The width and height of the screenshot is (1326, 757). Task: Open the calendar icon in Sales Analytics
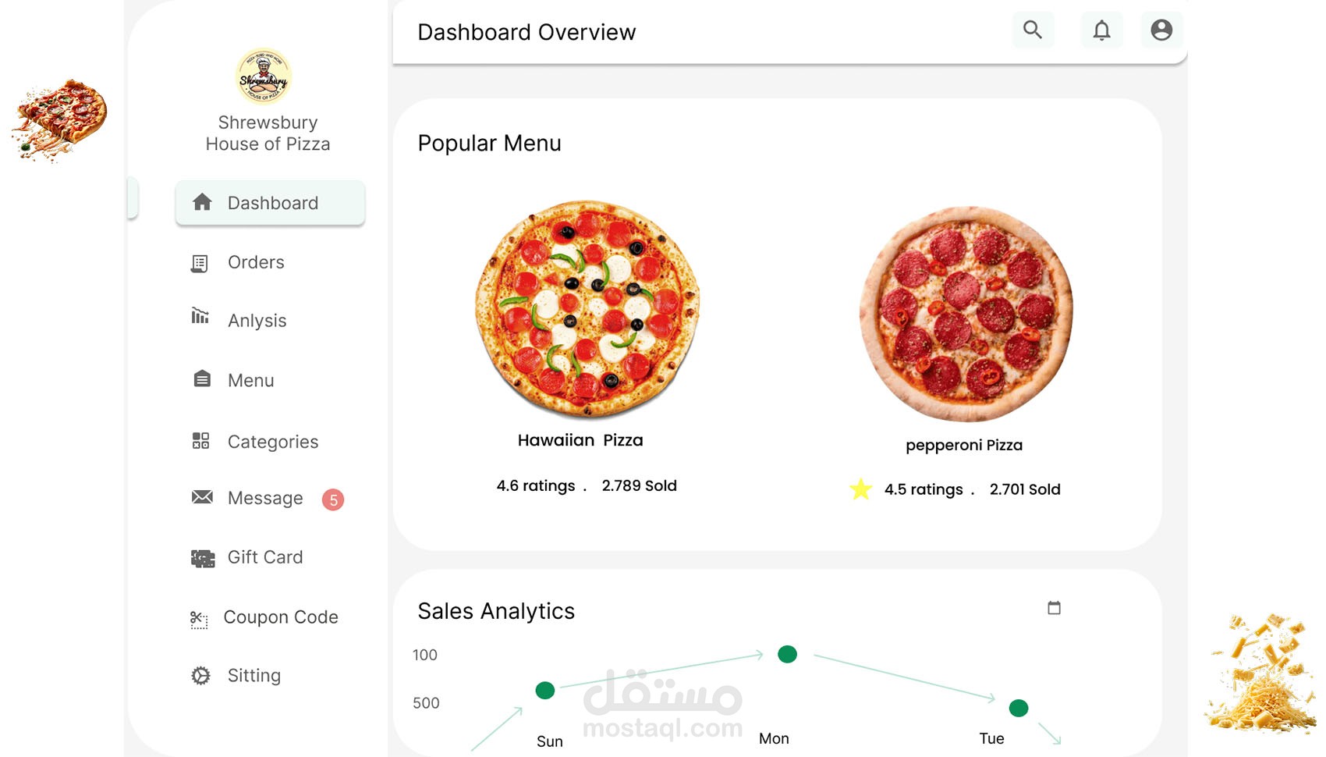click(1054, 607)
